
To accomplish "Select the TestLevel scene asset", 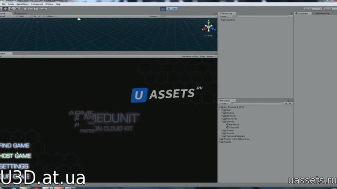I will [232, 128].
